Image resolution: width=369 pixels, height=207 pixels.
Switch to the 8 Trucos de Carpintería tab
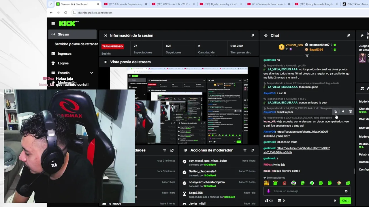click(x=125, y=4)
